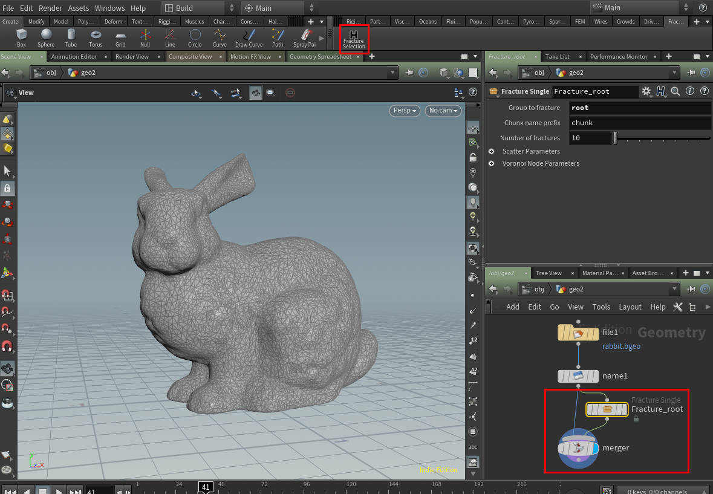Click the node info icon beside the help icon

(689, 91)
